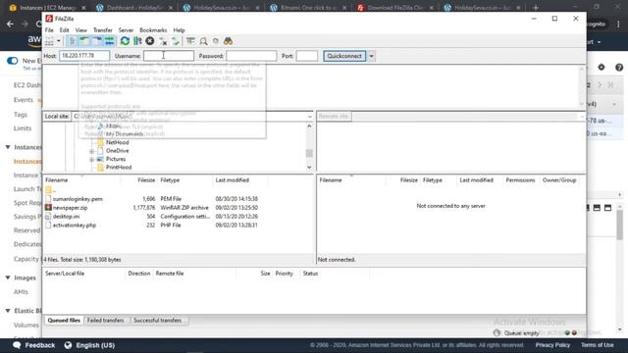Open the Local site path dropdown
The height and width of the screenshot is (353, 628).
[x=310, y=117]
